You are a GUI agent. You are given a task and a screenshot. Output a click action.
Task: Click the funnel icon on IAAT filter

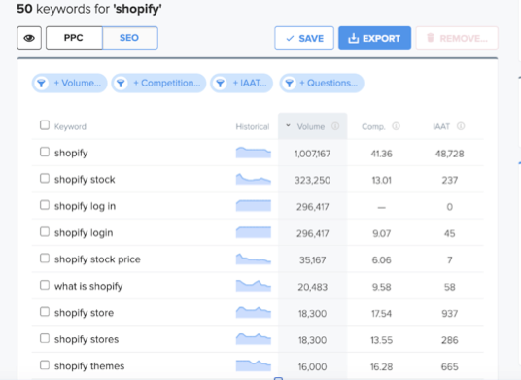coord(220,83)
